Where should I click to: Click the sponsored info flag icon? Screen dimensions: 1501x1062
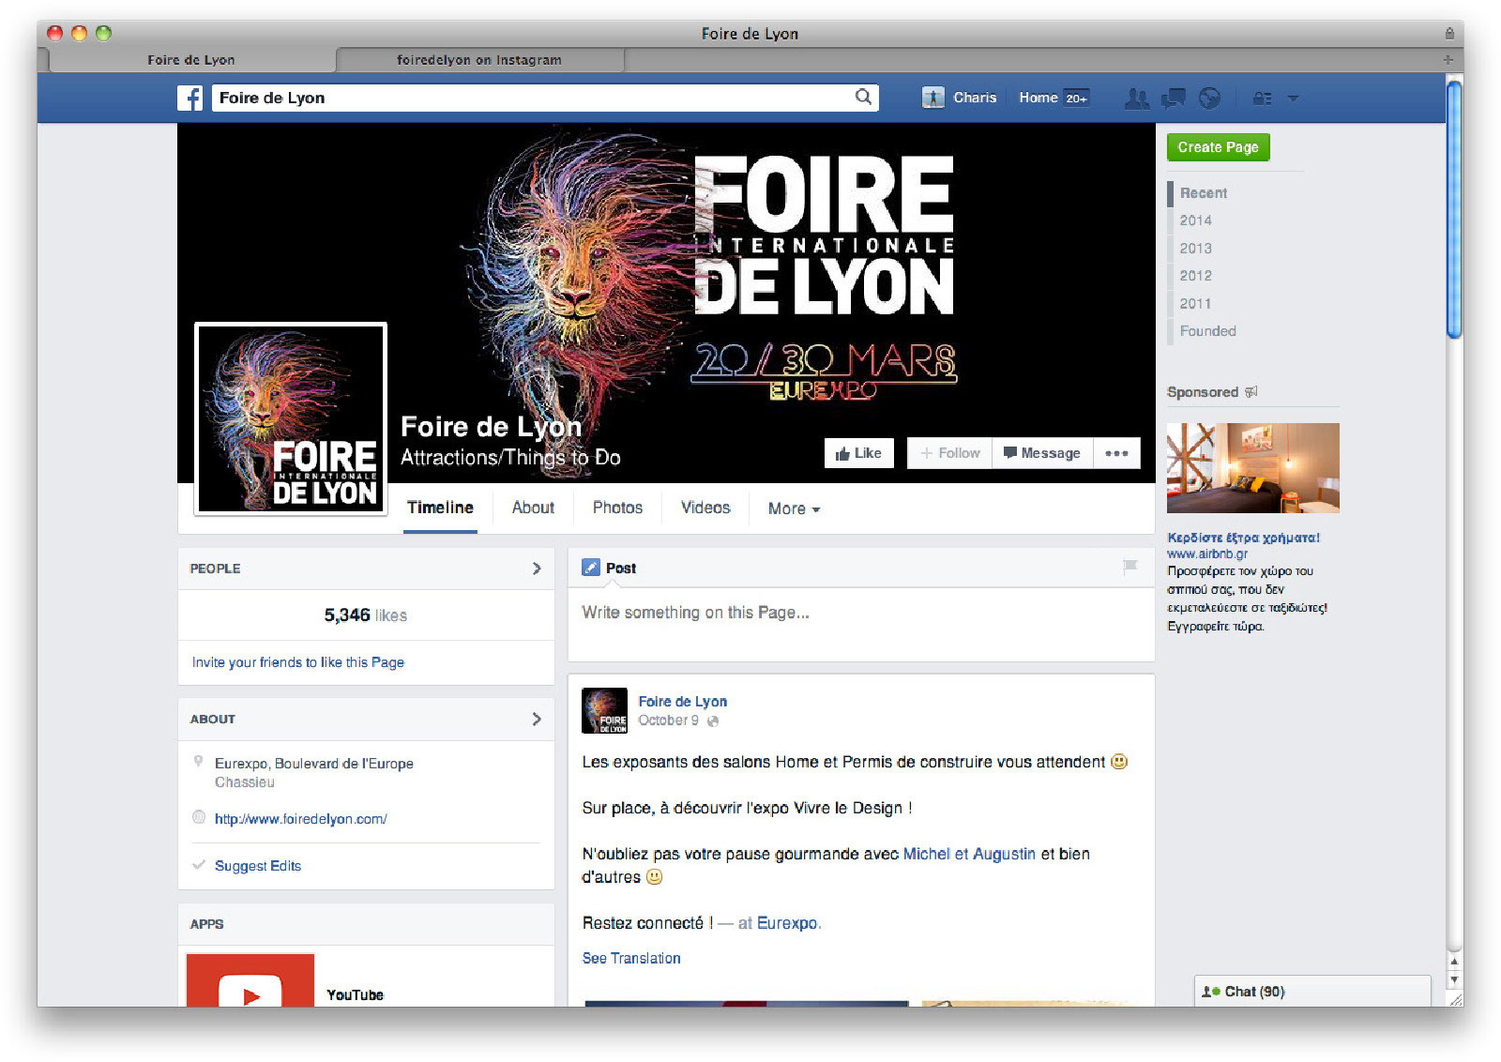coord(1251,392)
